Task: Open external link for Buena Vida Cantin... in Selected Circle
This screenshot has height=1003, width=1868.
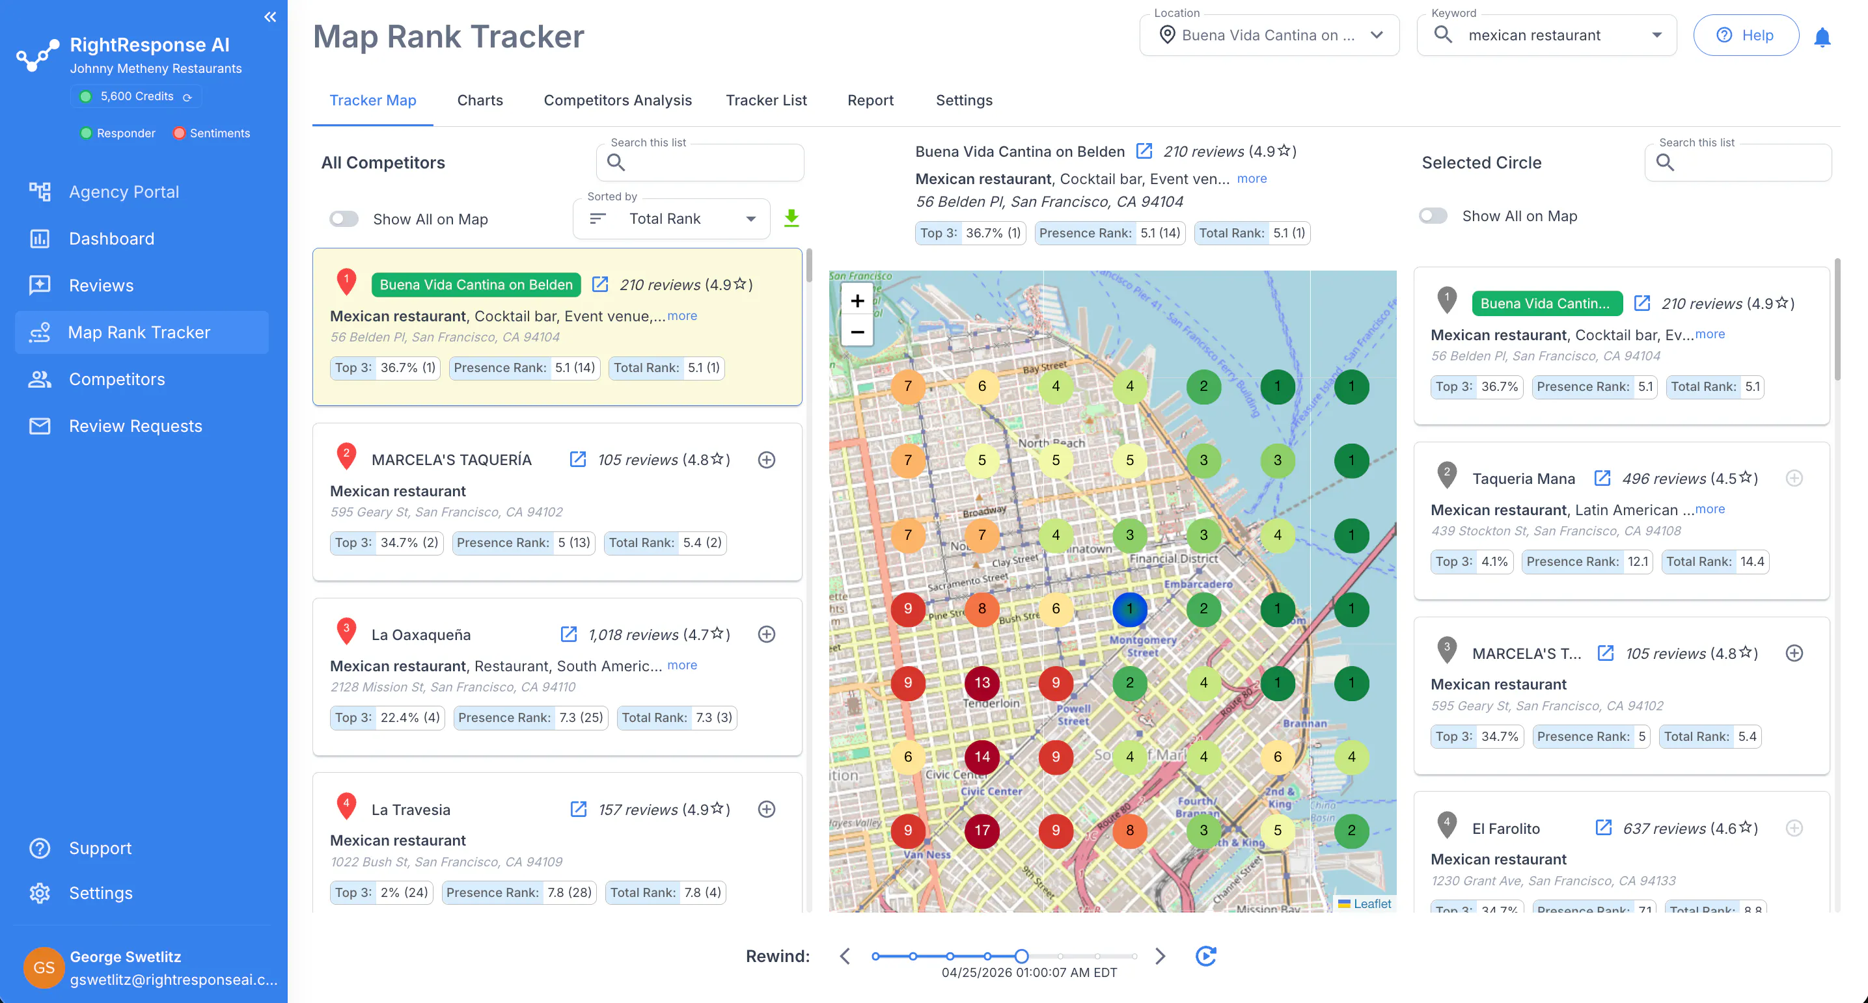Action: point(1641,303)
